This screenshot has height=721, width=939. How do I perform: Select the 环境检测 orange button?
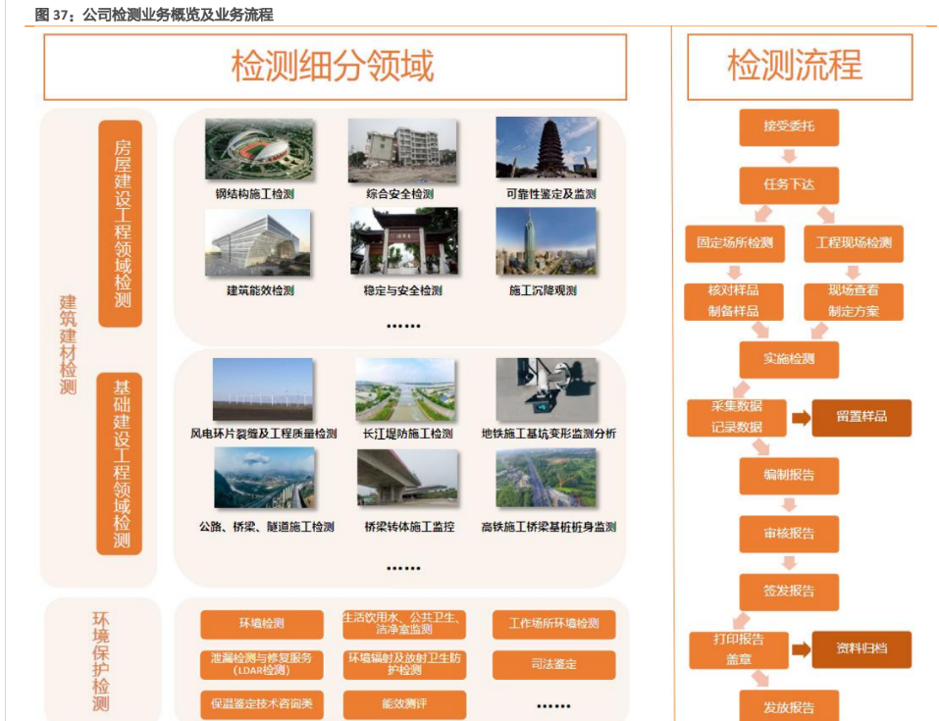click(261, 624)
